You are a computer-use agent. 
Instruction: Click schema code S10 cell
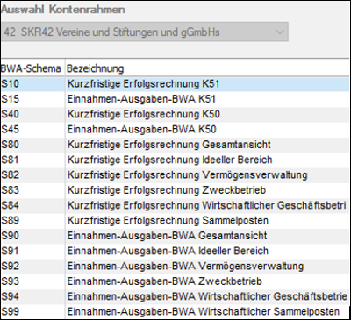pyautogui.click(x=32, y=84)
